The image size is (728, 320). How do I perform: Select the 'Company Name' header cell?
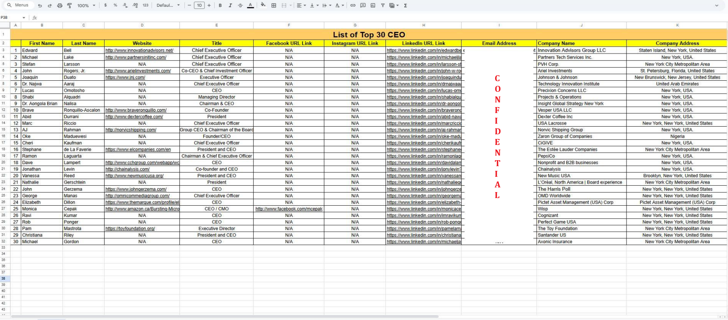tap(581, 43)
